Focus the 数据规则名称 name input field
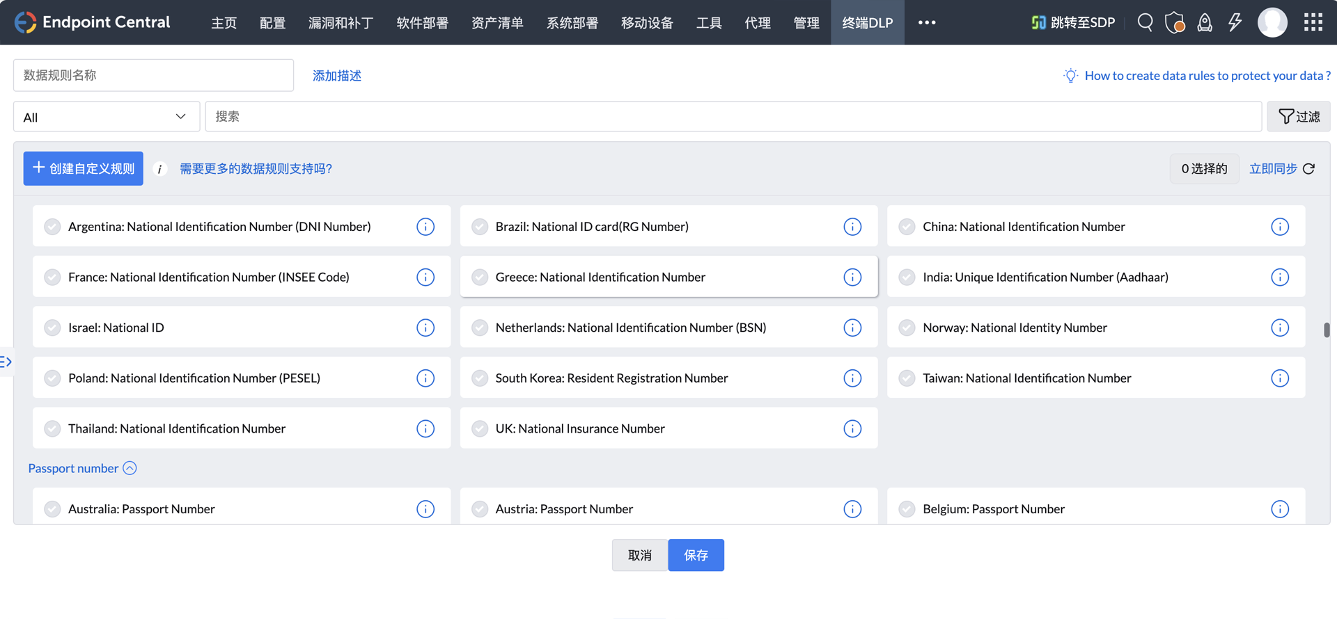This screenshot has width=1337, height=619. click(x=153, y=75)
